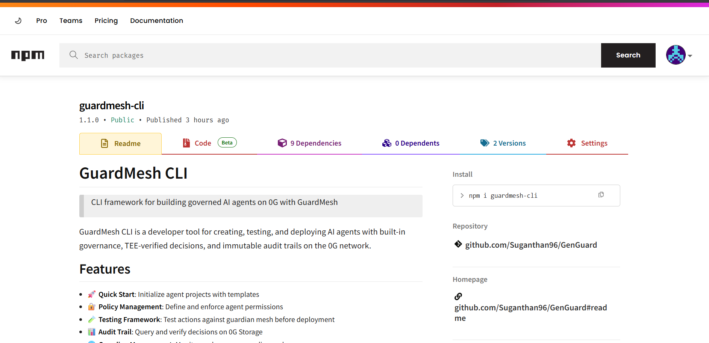The image size is (709, 343).
Task: Click the Dependencies box icon
Action: point(282,143)
